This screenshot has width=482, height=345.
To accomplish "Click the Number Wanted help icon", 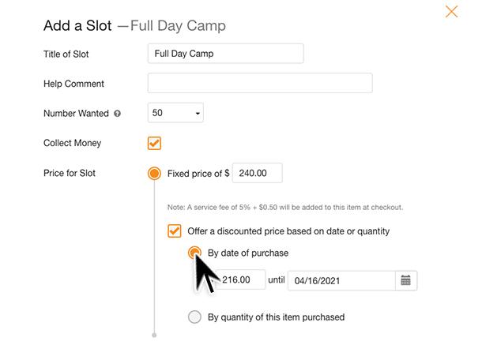I will tap(118, 114).
